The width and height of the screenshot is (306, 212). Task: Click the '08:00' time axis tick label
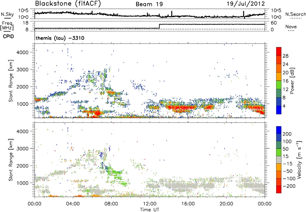click(x=111, y=204)
